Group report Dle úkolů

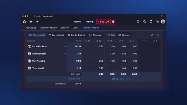coord(95,35)
